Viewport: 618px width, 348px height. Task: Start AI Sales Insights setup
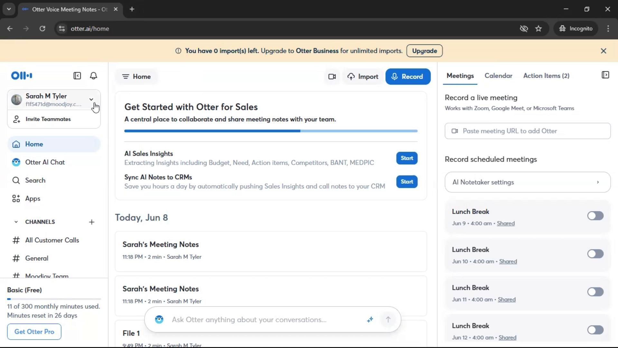coord(407,158)
